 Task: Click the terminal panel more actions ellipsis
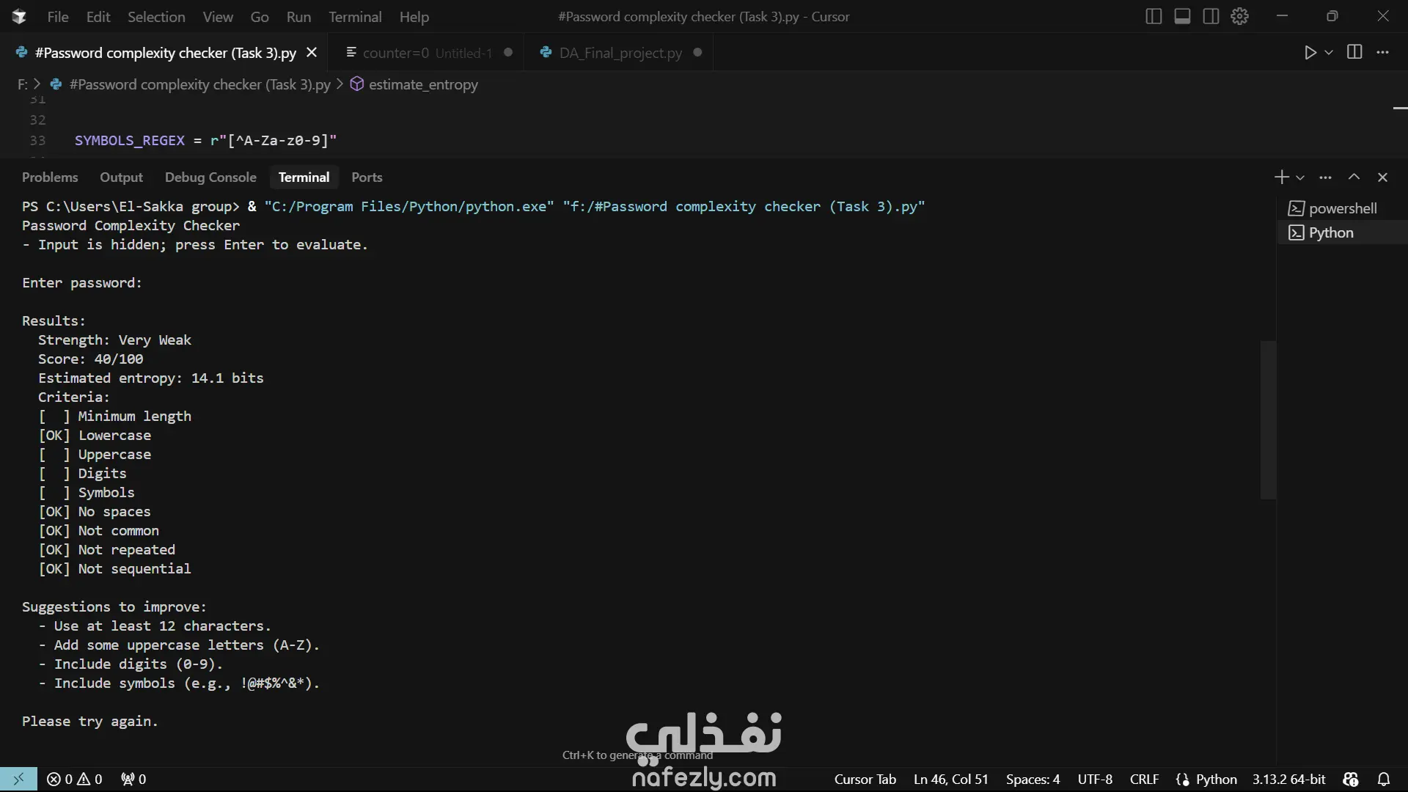tap(1325, 177)
